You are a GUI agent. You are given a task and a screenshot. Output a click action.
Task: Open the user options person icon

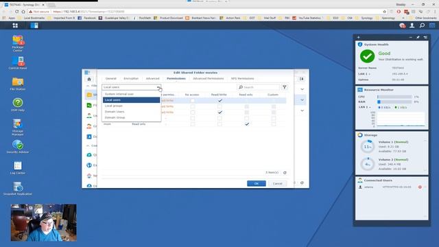(x=412, y=25)
